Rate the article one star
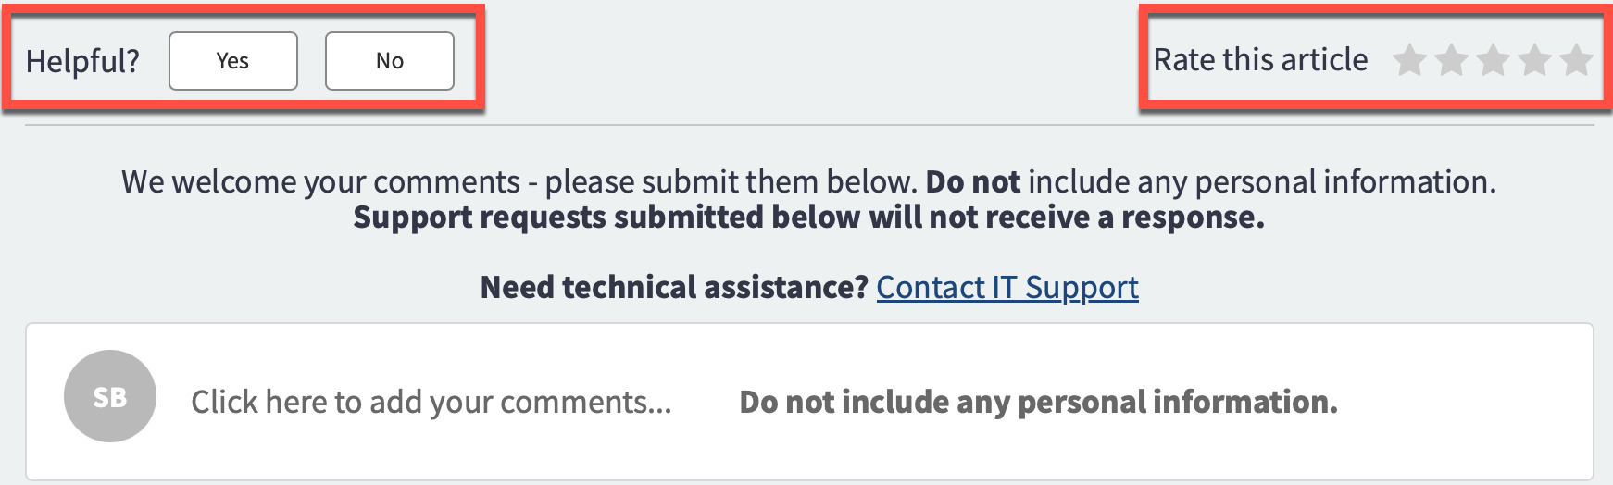This screenshot has height=485, width=1613. pos(1409,61)
